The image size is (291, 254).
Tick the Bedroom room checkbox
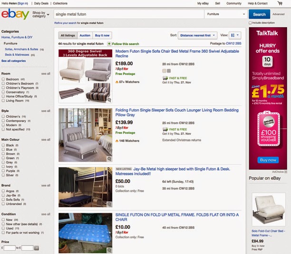click(3, 79)
